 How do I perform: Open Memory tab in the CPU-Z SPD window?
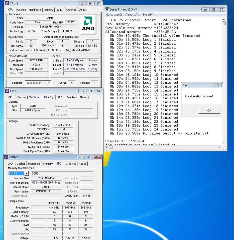click(x=48, y=164)
